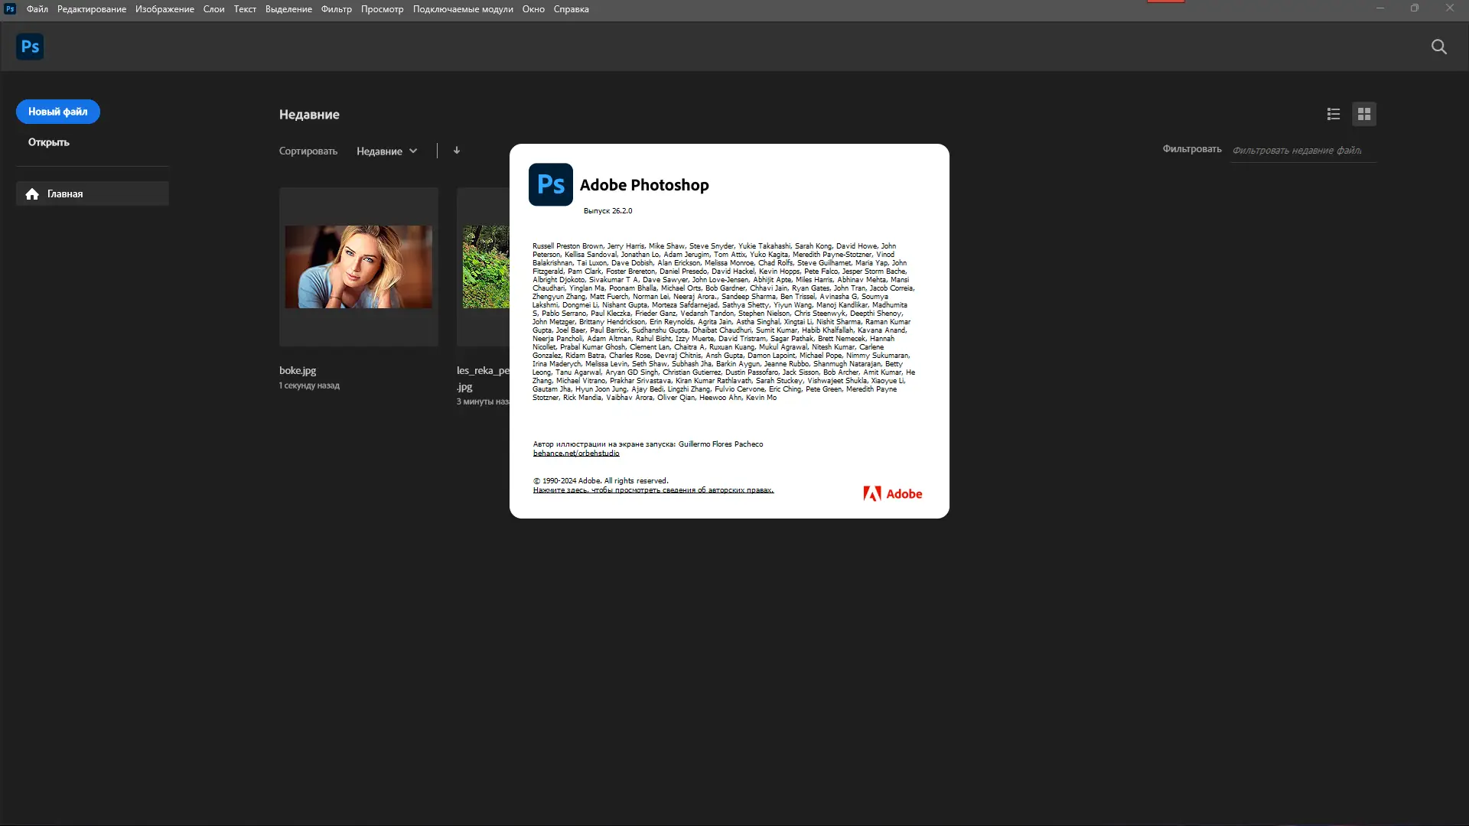Open the behance.net/orbehstudio link
The image size is (1469, 826).
pyautogui.click(x=575, y=453)
